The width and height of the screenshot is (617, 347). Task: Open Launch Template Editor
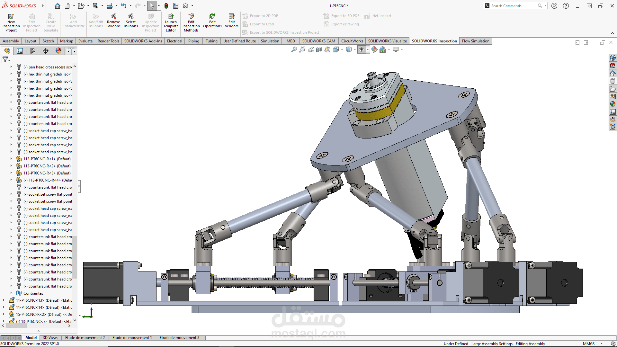click(171, 22)
